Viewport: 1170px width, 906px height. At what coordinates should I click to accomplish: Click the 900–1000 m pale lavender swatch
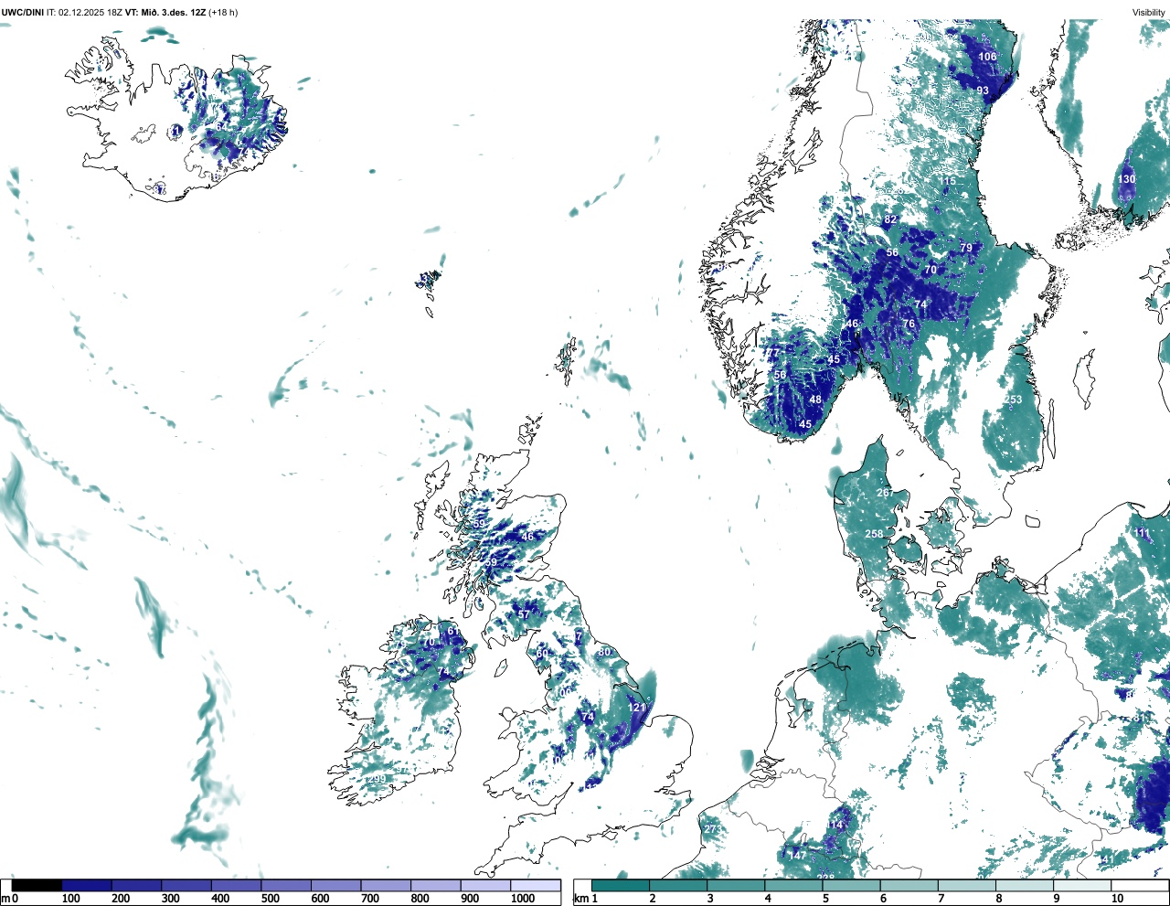(x=485, y=885)
